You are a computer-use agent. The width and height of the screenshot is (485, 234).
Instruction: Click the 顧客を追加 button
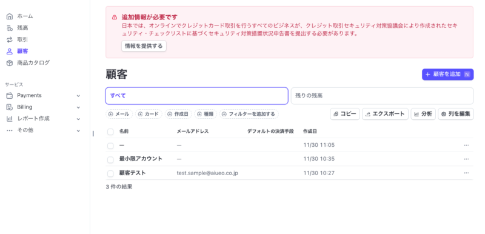[x=447, y=75]
